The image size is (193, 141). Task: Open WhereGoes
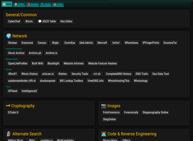click(131, 43)
